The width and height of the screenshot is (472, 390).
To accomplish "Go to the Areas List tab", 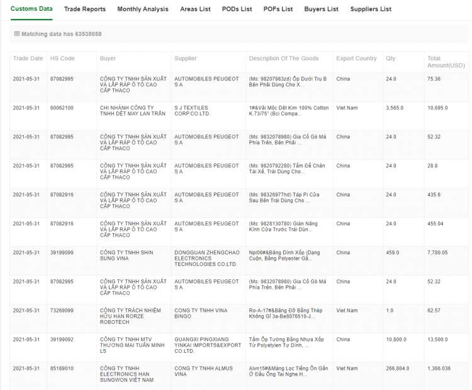I will (x=195, y=9).
